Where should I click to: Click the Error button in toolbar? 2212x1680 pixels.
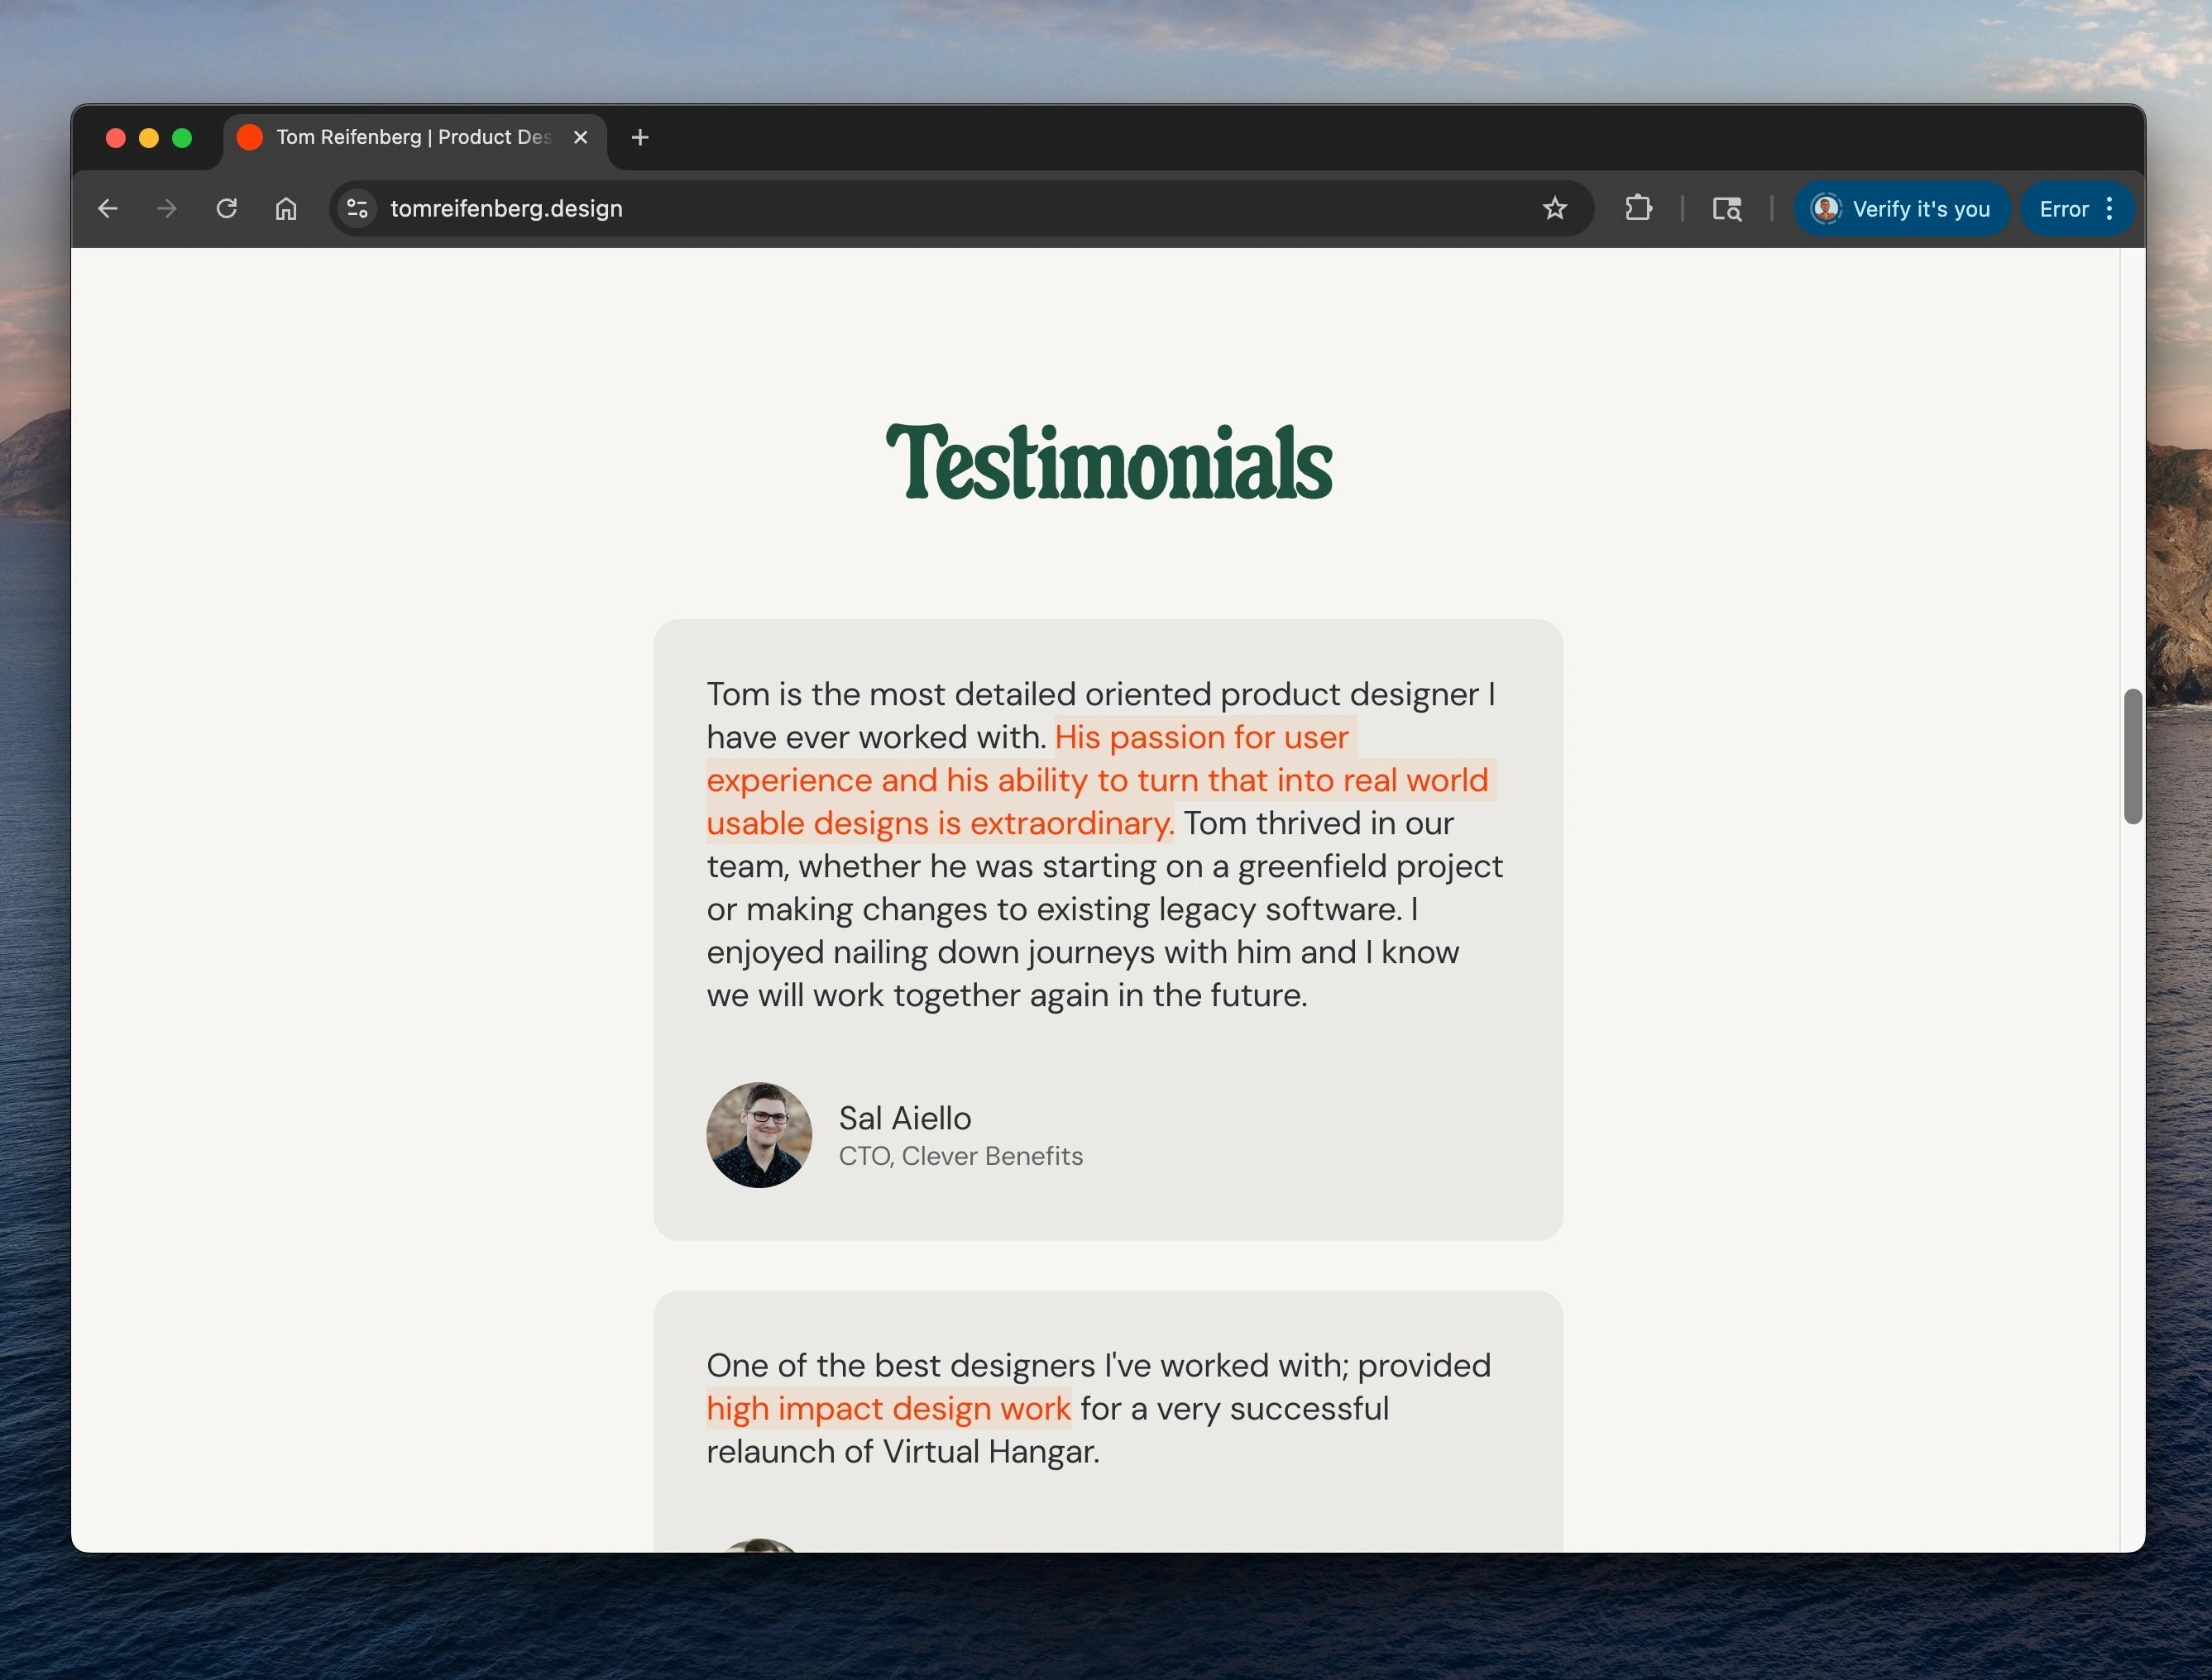coord(2063,208)
